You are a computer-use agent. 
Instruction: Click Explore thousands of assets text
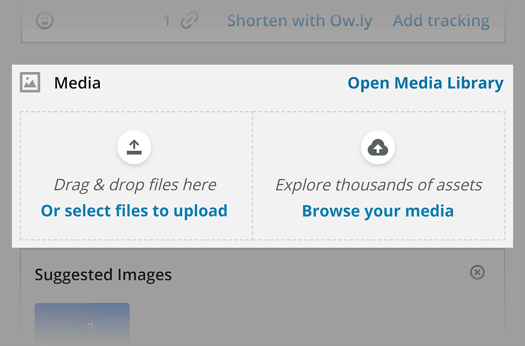[x=378, y=185]
